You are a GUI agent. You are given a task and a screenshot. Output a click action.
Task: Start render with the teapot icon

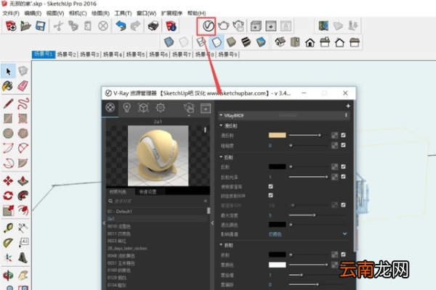pos(223,26)
